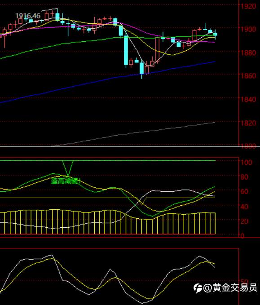Select the 40 level on indicator axis

(244, 206)
